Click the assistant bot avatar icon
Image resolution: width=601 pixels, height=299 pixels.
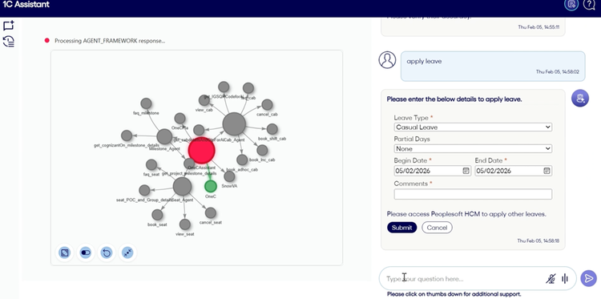click(580, 98)
